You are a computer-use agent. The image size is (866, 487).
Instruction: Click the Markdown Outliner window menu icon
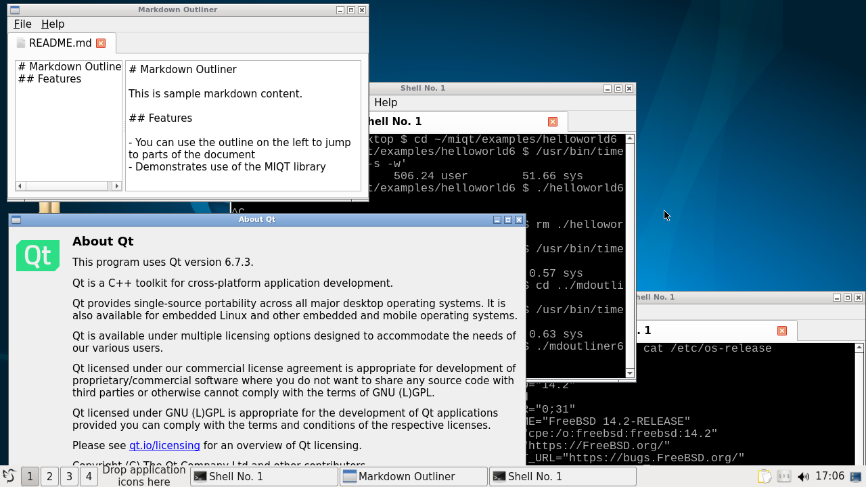tap(16, 10)
